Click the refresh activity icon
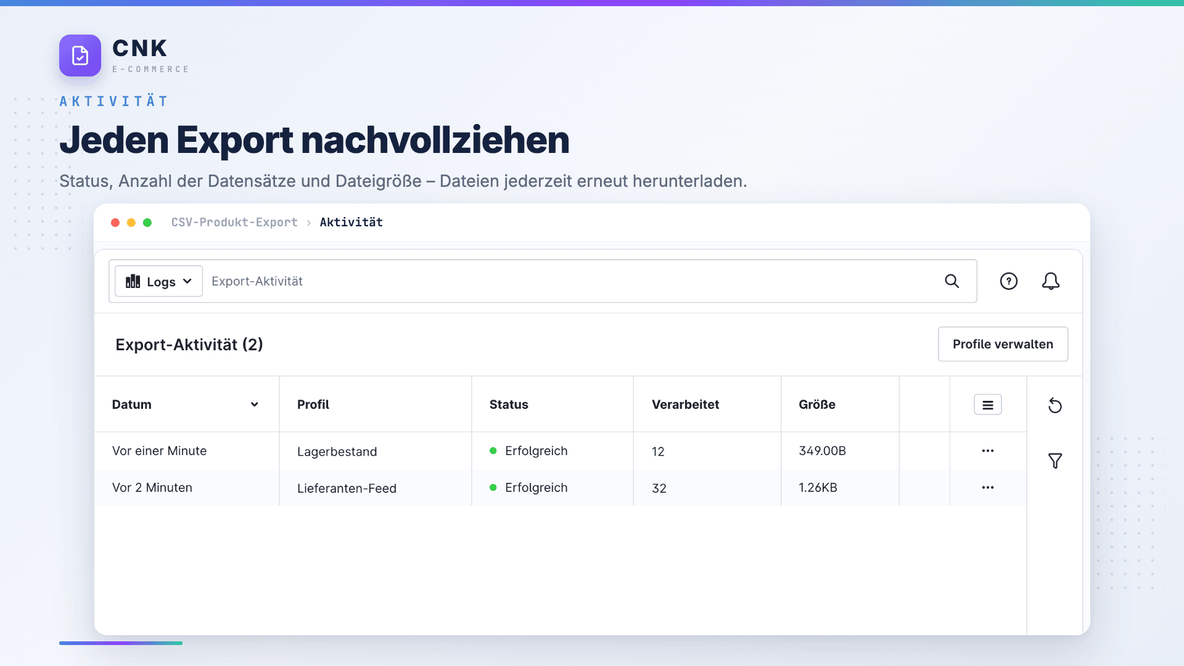This screenshot has width=1184, height=666. click(1055, 405)
